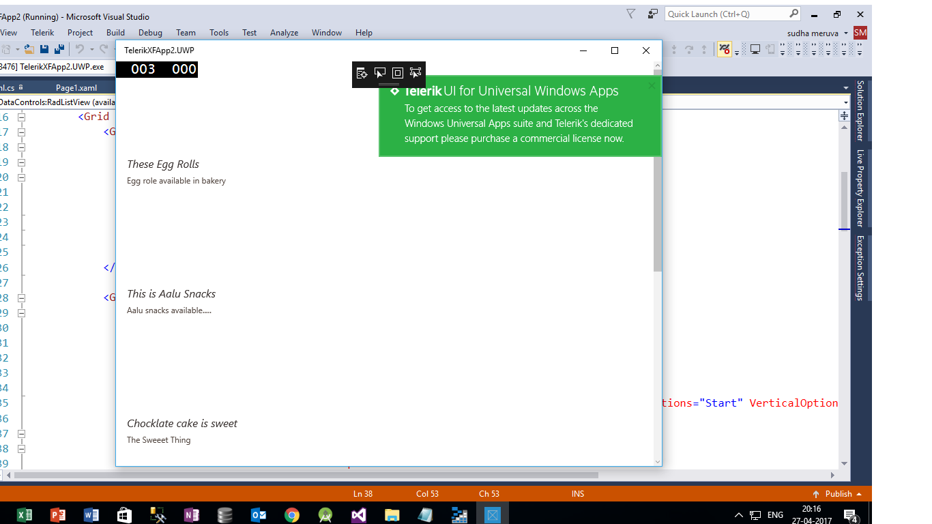Image resolution: width=932 pixels, height=524 pixels.
Task: Open Android Studio from the taskbar
Action: pos(325,514)
